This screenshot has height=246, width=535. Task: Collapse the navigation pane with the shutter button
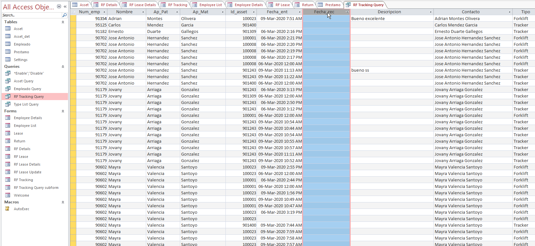click(x=65, y=6)
